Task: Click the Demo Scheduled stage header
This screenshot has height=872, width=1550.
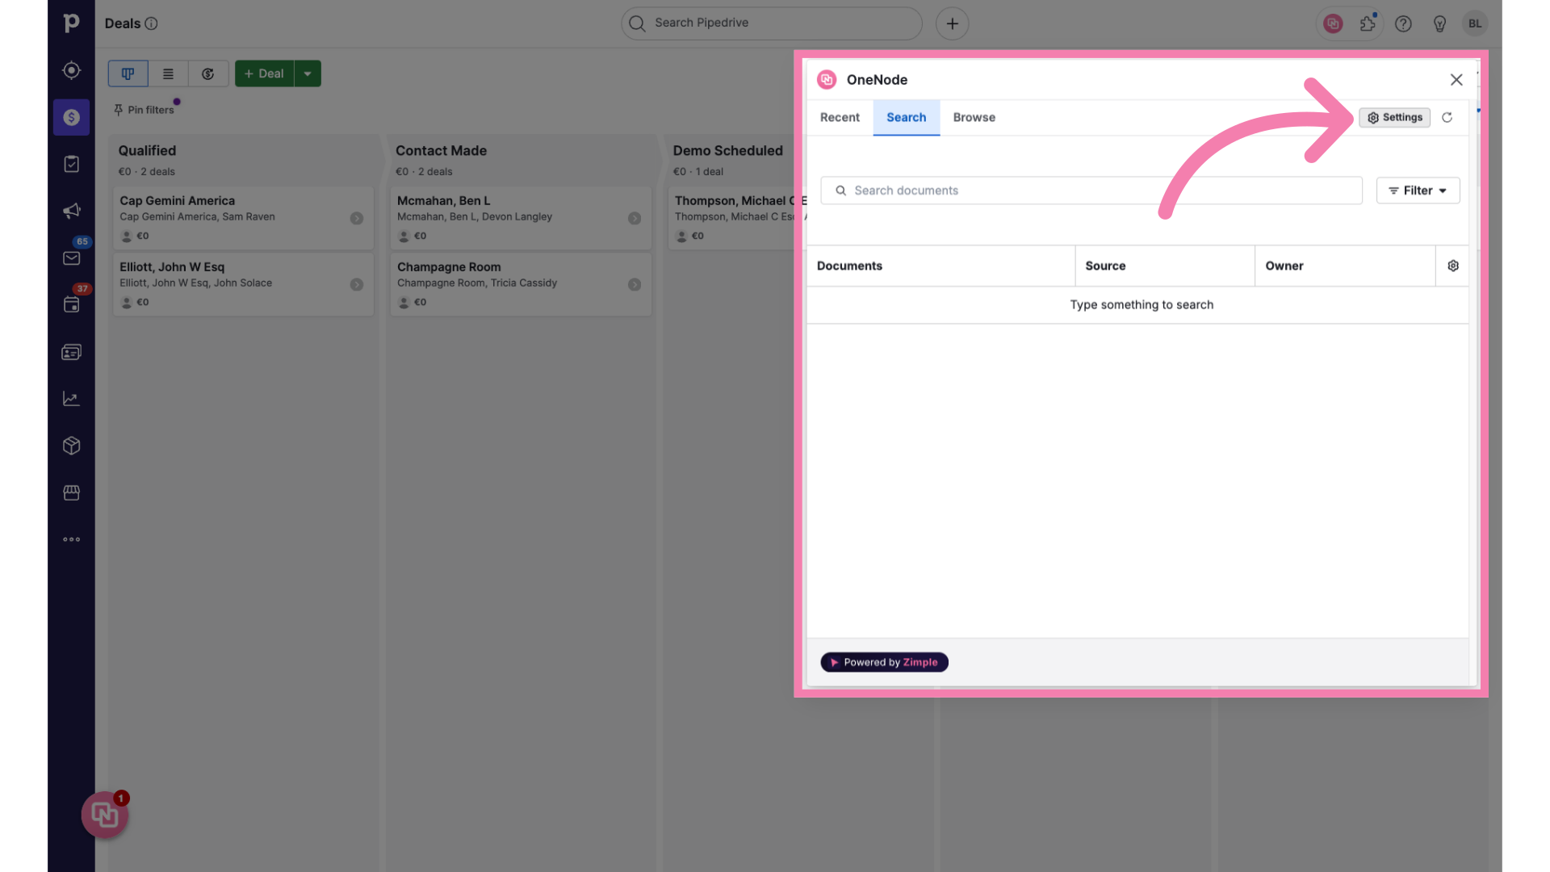Action: pyautogui.click(x=727, y=151)
